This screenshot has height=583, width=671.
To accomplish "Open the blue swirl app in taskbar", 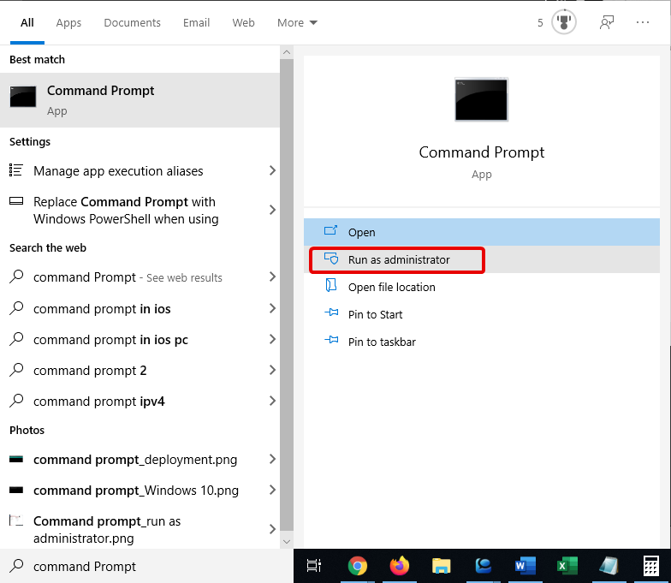I will [483, 566].
